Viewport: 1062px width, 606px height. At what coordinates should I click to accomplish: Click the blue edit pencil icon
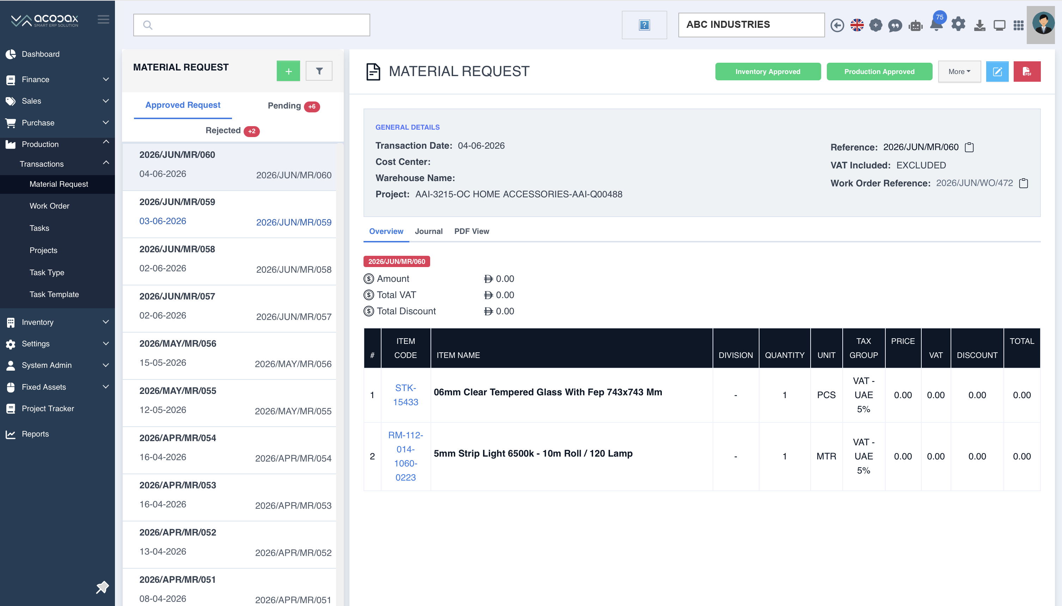tap(997, 72)
